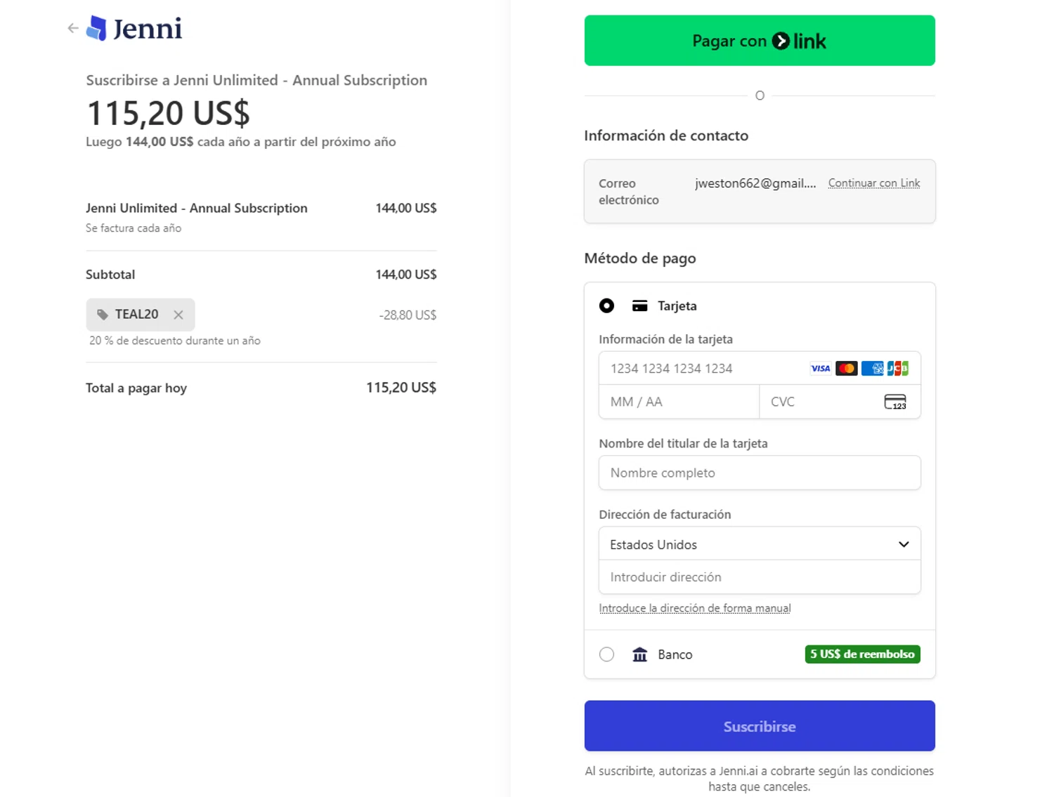
Task: Click the jweston662@gmail email address
Action: (x=755, y=183)
